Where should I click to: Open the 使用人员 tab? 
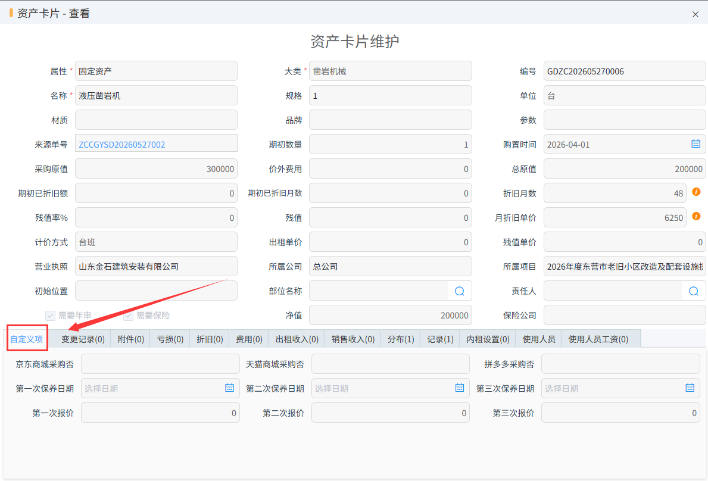pyautogui.click(x=539, y=339)
